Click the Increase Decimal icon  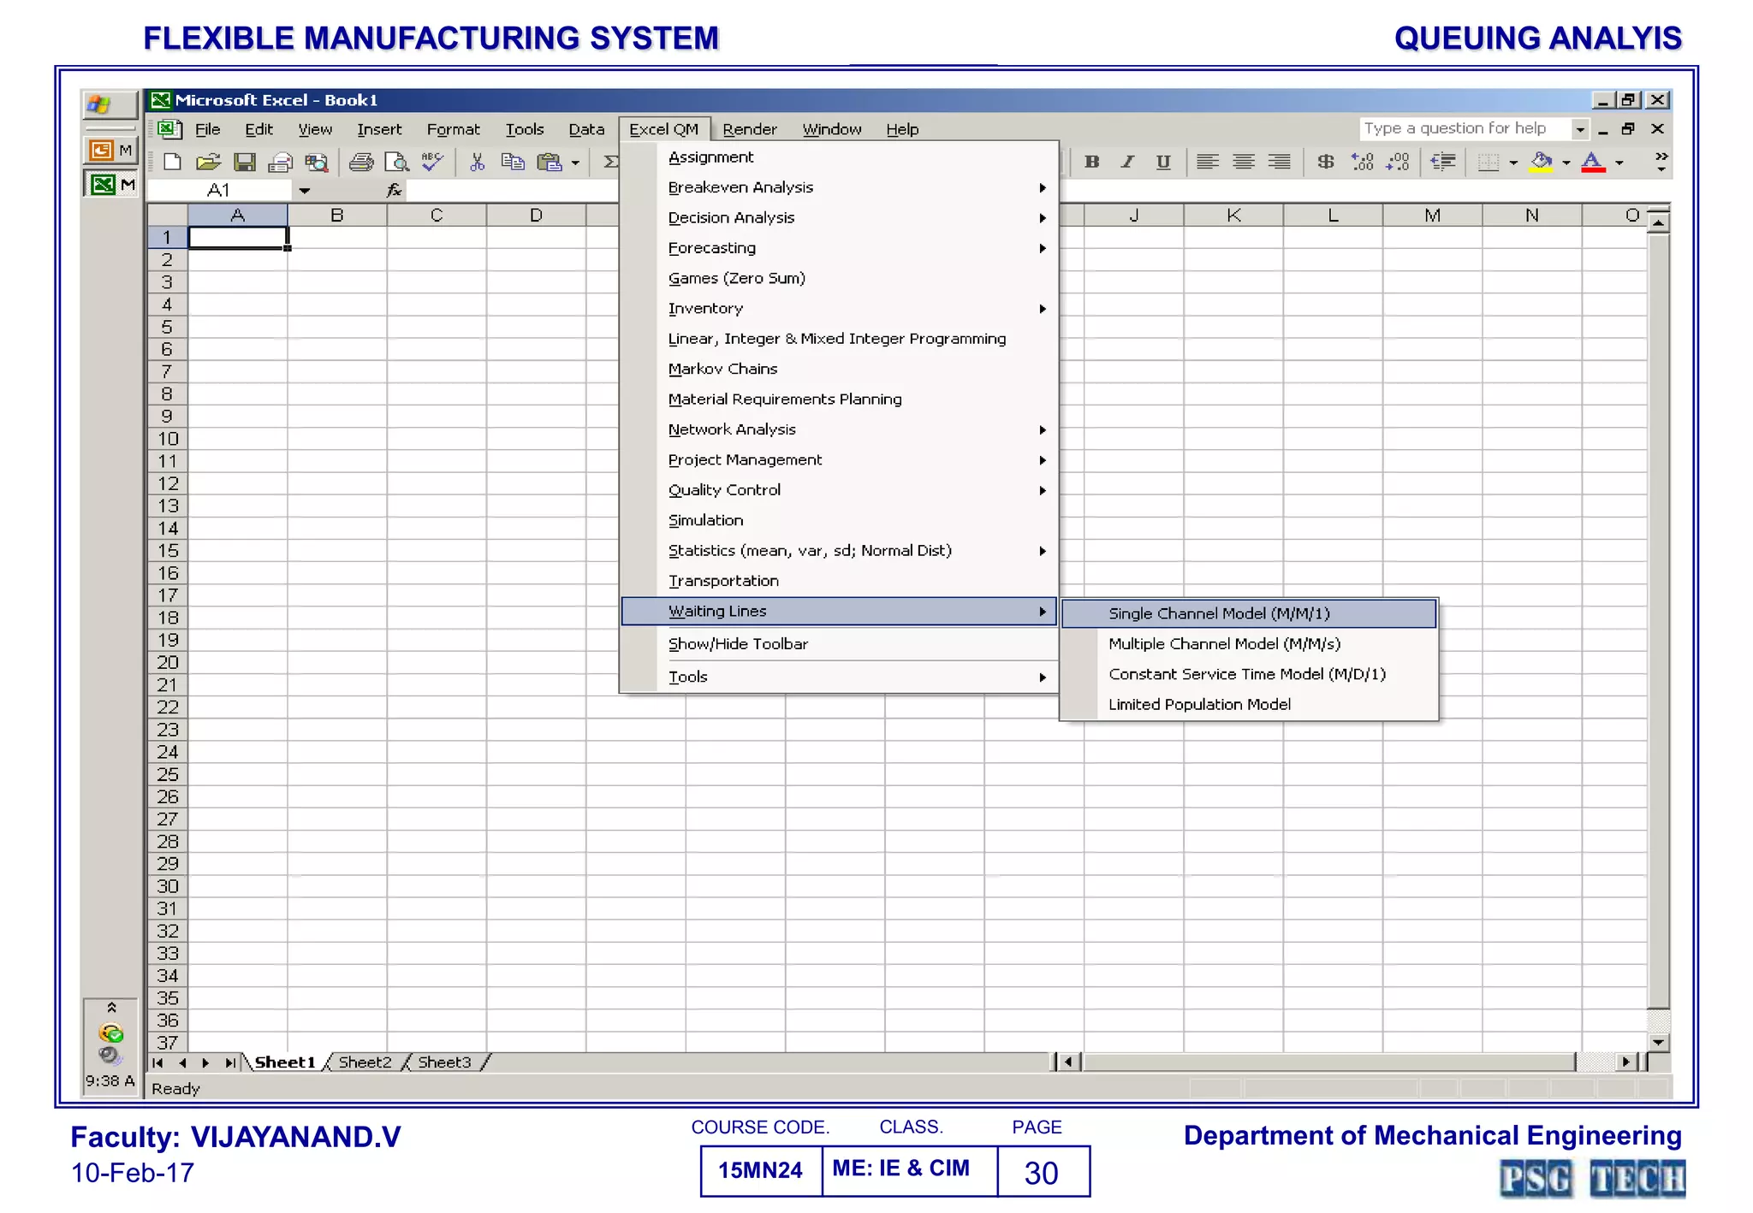[x=1362, y=162]
